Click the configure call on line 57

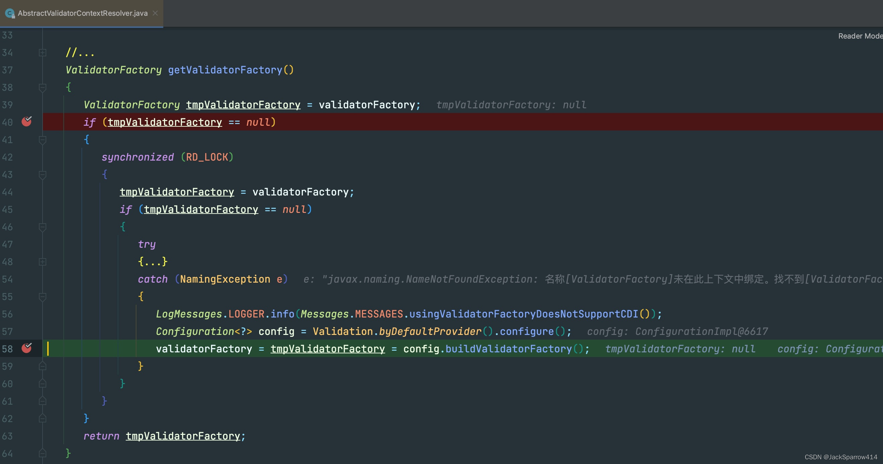pyautogui.click(x=527, y=331)
